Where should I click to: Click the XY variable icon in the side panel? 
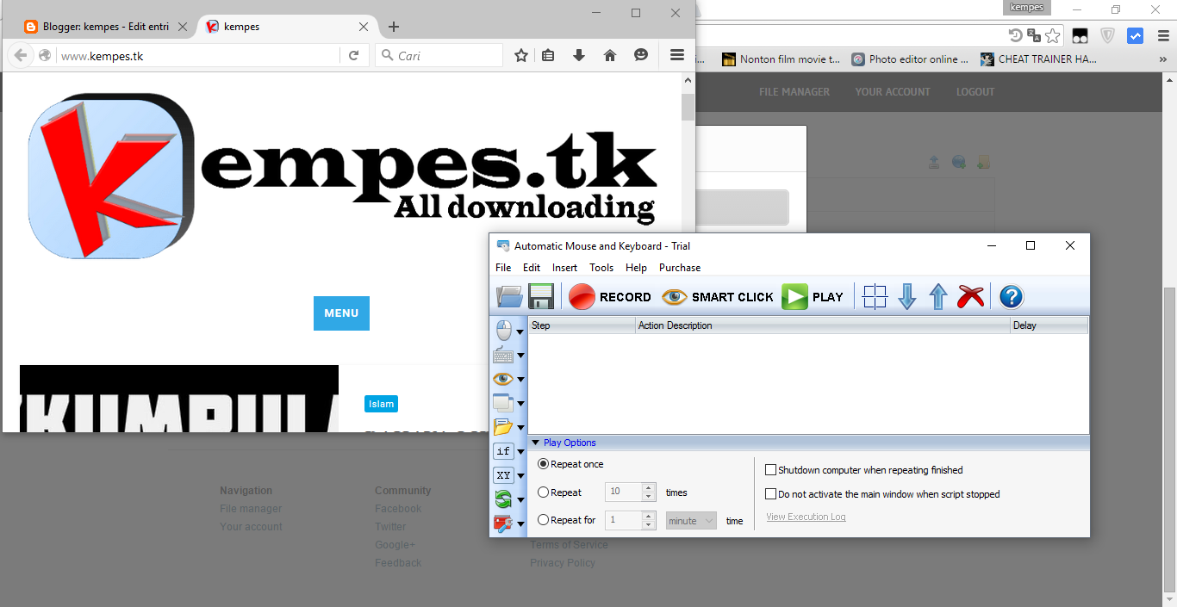(503, 475)
